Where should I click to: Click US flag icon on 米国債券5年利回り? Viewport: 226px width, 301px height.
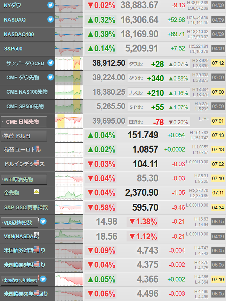(37, 263)
